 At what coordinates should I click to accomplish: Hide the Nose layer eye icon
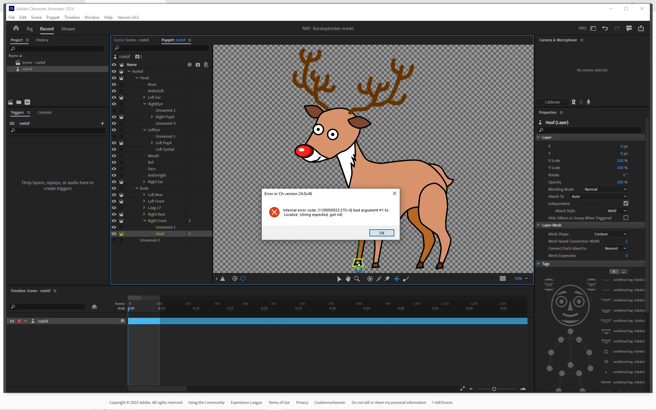(x=114, y=84)
